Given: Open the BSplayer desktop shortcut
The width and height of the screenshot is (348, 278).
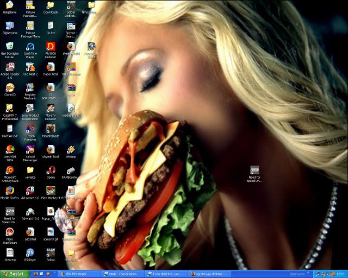Looking at the screenshot, I should tap(30, 252).
